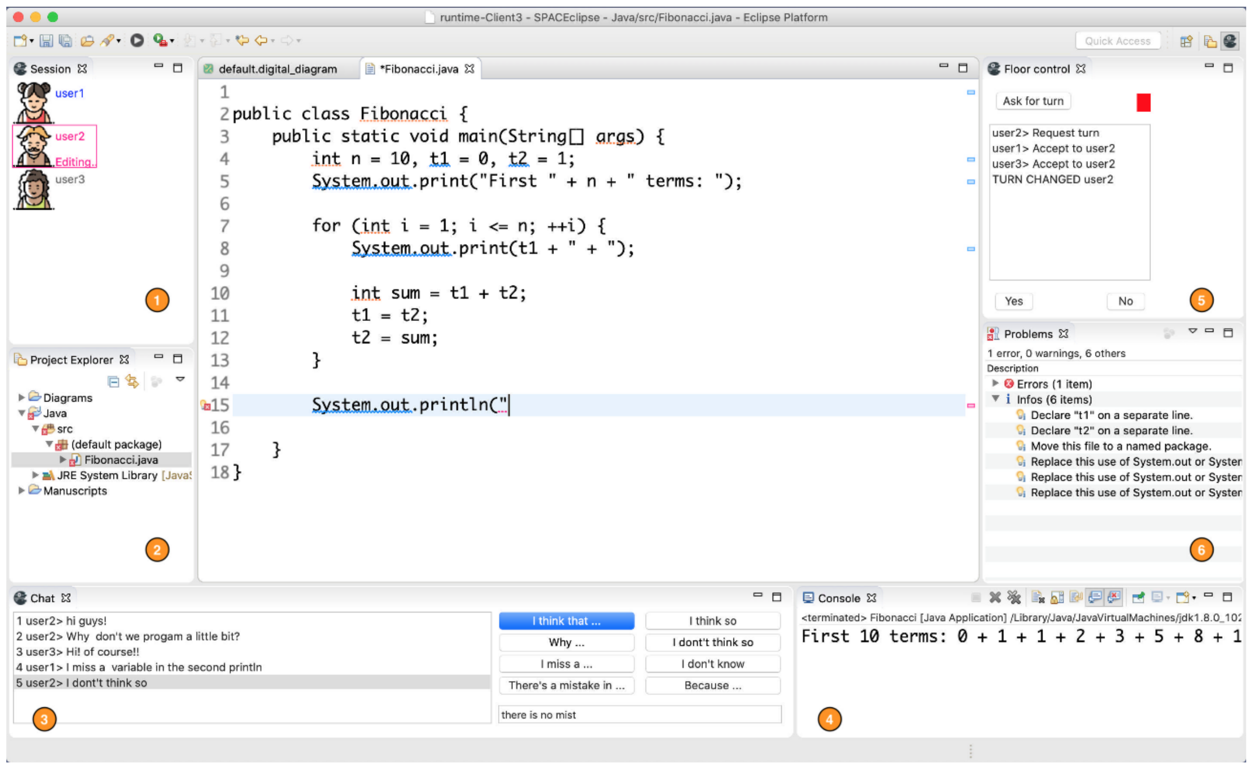Click the Last Edit Location arrow icon
The height and width of the screenshot is (770, 1255).
tap(242, 41)
